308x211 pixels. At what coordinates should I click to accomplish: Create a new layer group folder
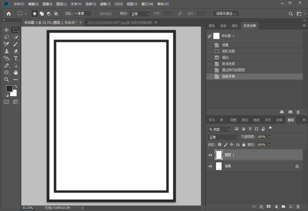click(x=283, y=206)
